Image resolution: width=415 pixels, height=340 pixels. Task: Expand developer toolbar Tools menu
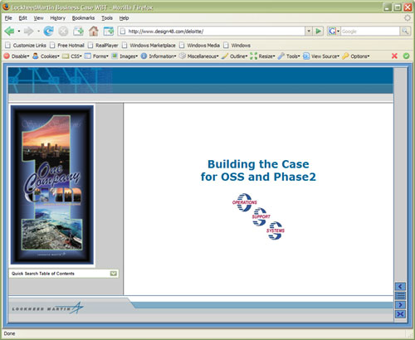[289, 56]
